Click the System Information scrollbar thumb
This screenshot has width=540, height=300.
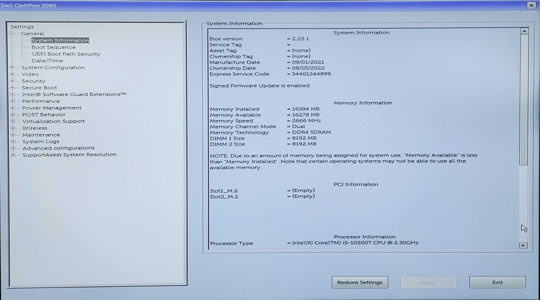pyautogui.click(x=524, y=99)
